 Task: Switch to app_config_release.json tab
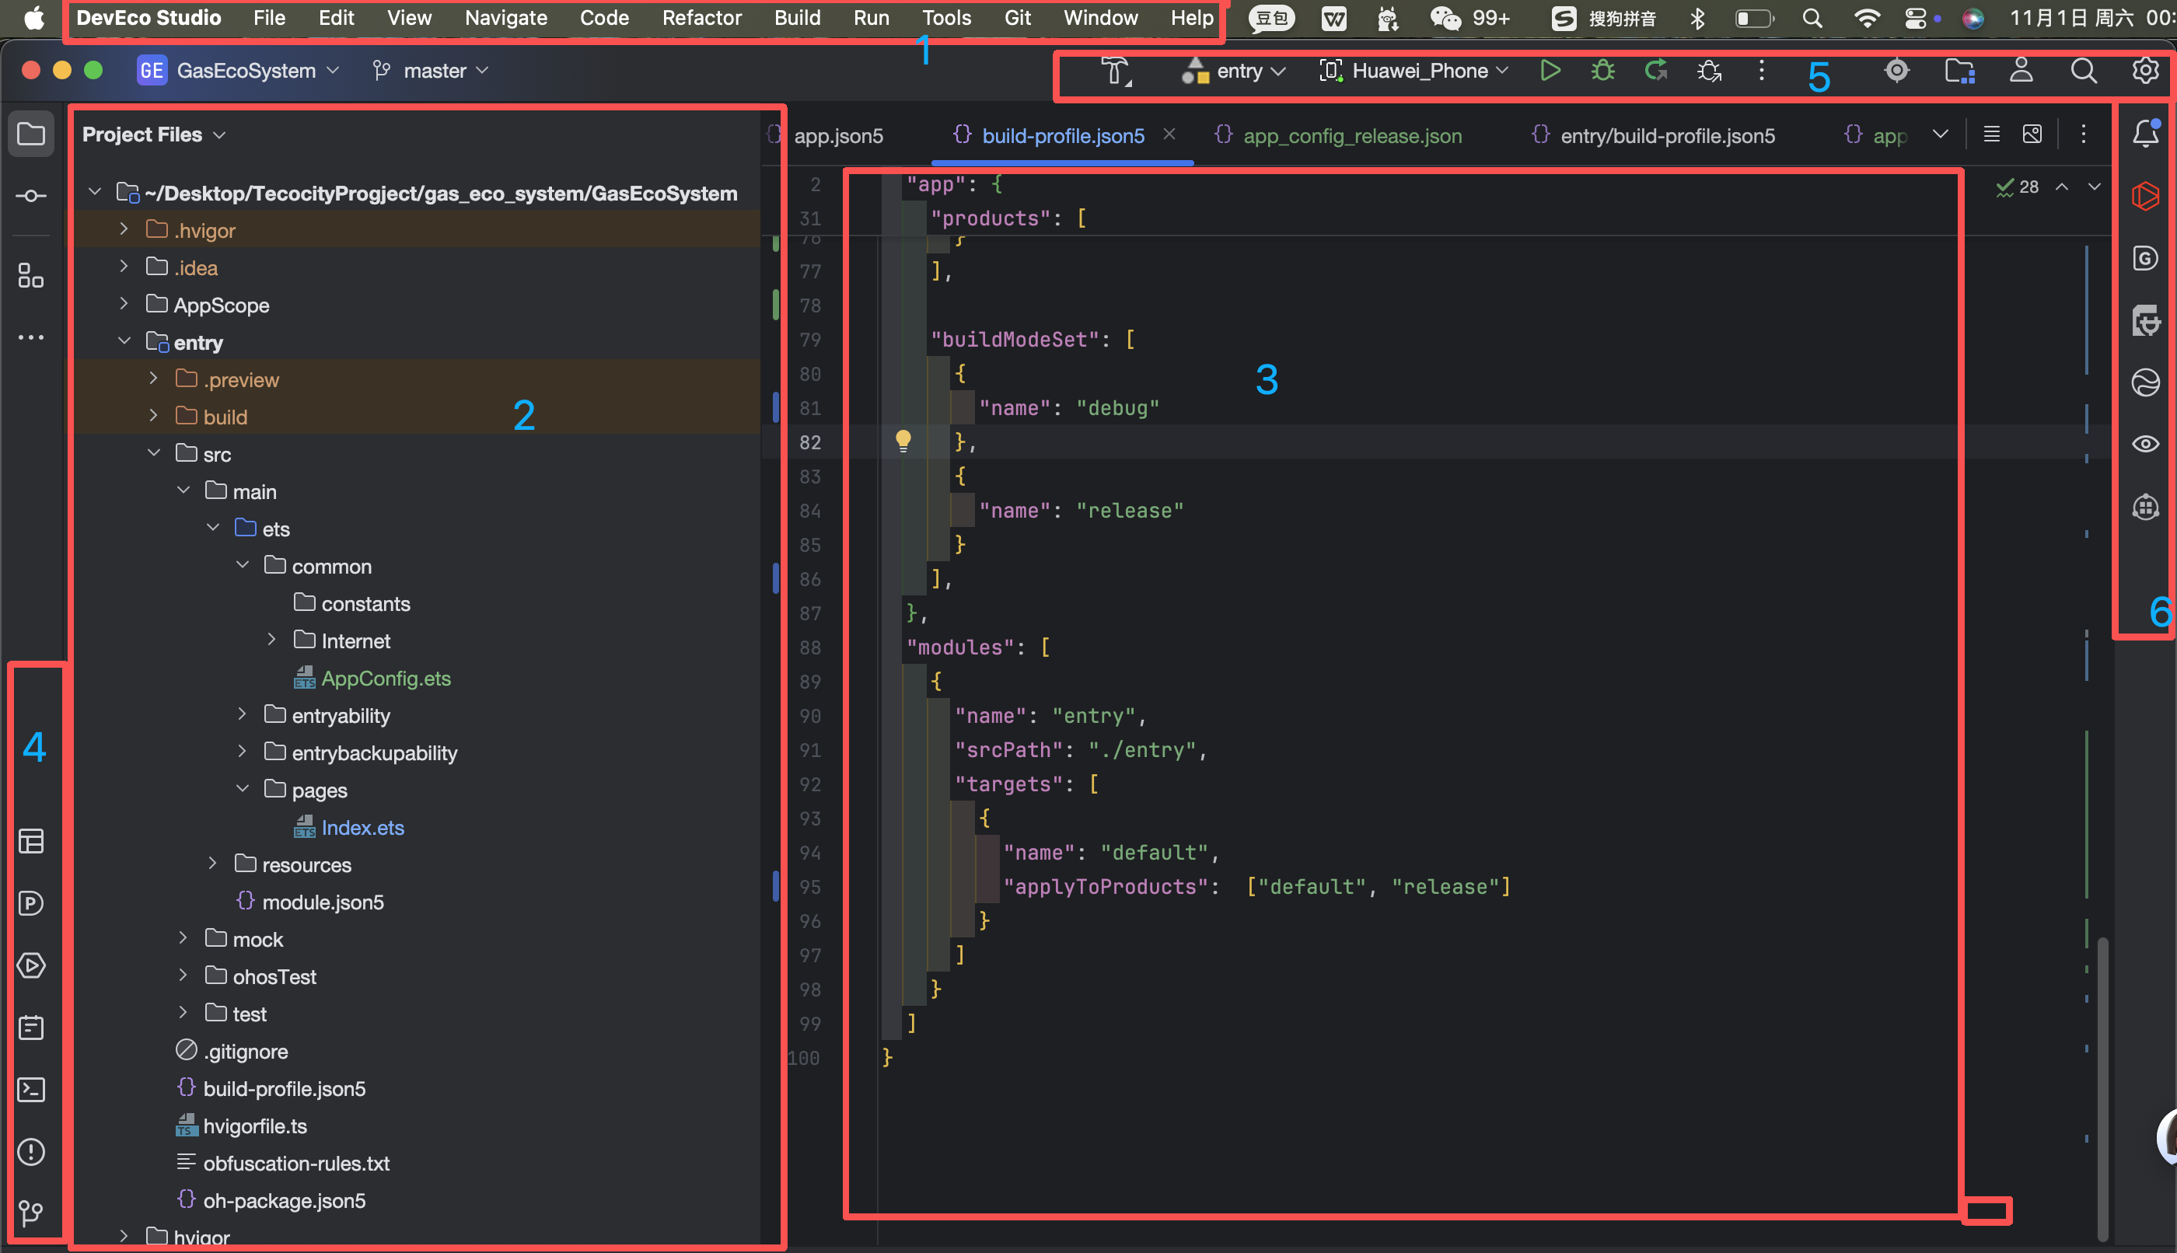pos(1351,136)
